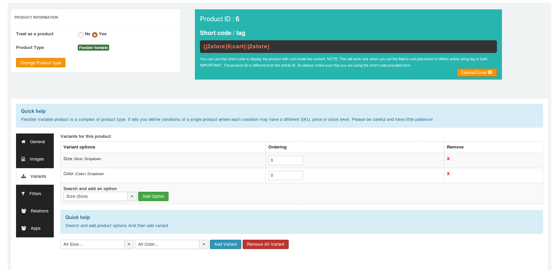The height and width of the screenshot is (270, 554).
Task: Toggle the Expand/Close shortcode panel button
Action: (477, 73)
